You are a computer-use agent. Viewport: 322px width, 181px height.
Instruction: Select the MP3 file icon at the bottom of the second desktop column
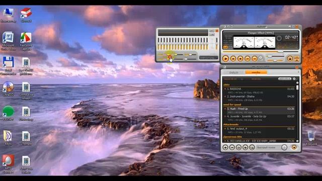tap(26, 164)
